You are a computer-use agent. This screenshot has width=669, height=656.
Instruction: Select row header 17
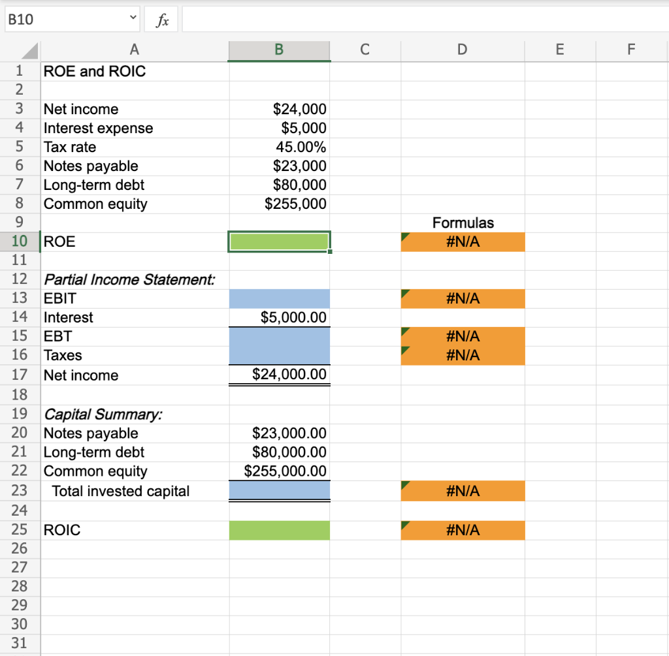[20, 375]
